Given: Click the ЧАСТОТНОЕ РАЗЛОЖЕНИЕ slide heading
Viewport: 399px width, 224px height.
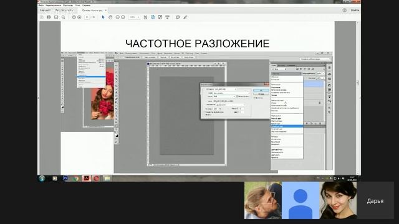Looking at the screenshot, I should pos(198,44).
